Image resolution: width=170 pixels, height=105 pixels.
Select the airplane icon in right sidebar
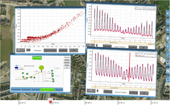[x=168, y=46]
